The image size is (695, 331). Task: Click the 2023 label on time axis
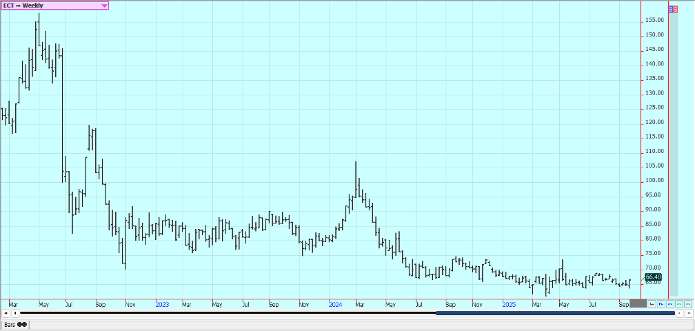point(162,304)
